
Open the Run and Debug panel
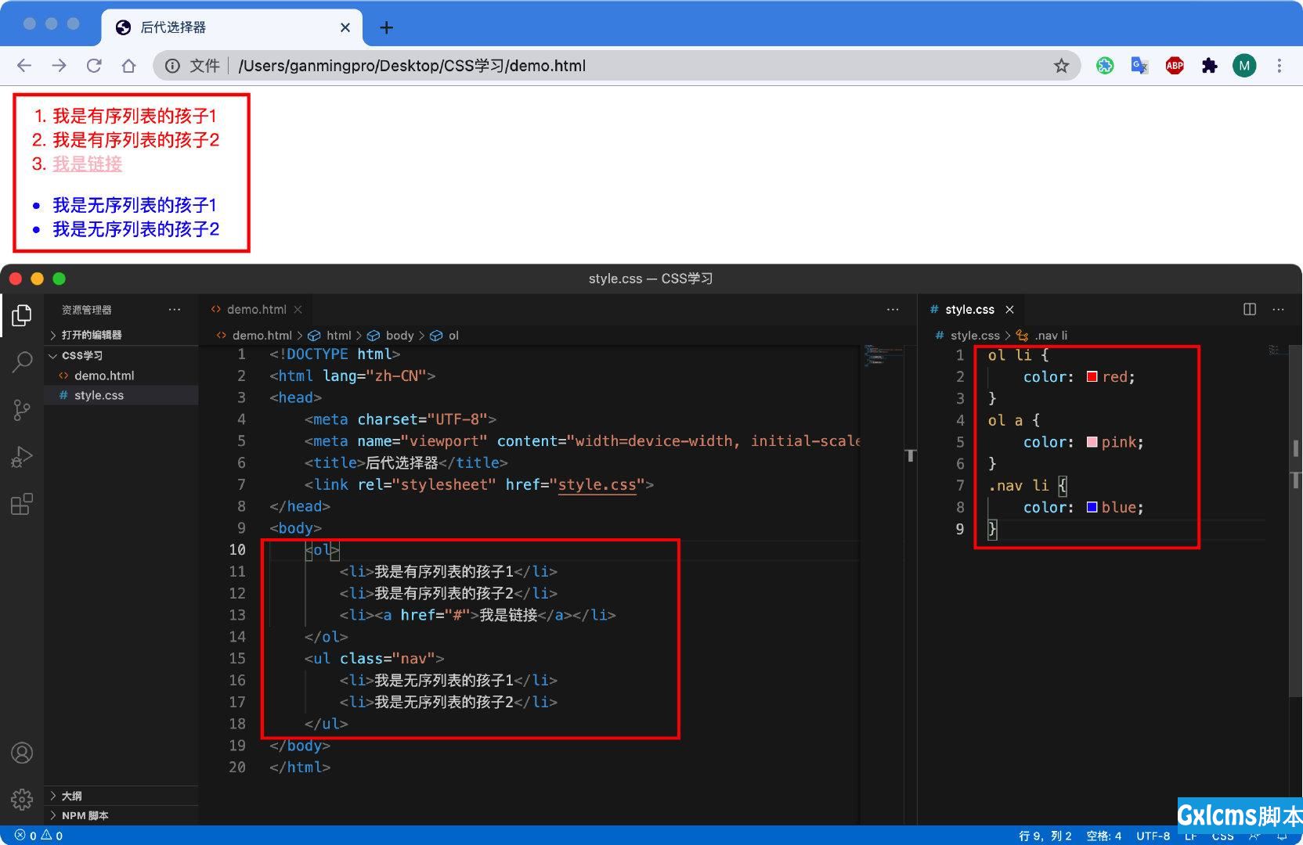[22, 456]
